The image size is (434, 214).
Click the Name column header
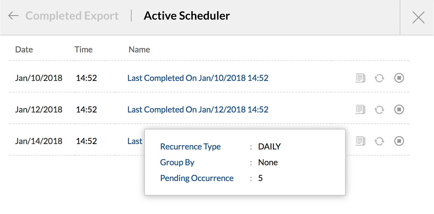[139, 49]
